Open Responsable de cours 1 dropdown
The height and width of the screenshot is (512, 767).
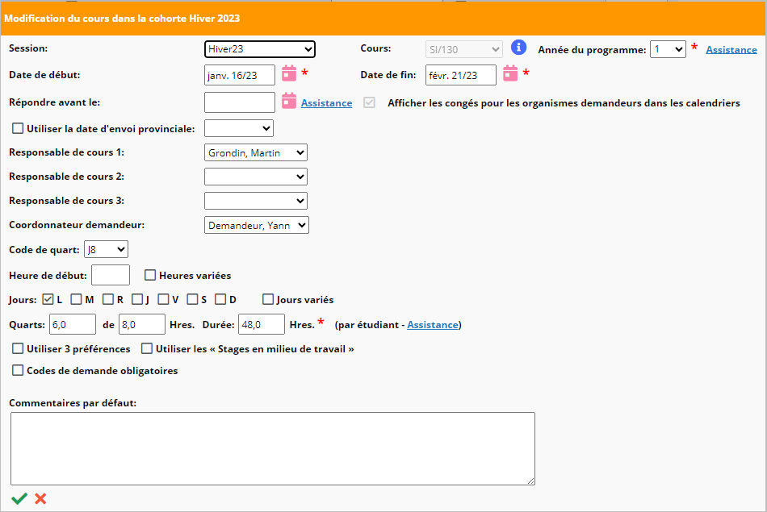(256, 152)
